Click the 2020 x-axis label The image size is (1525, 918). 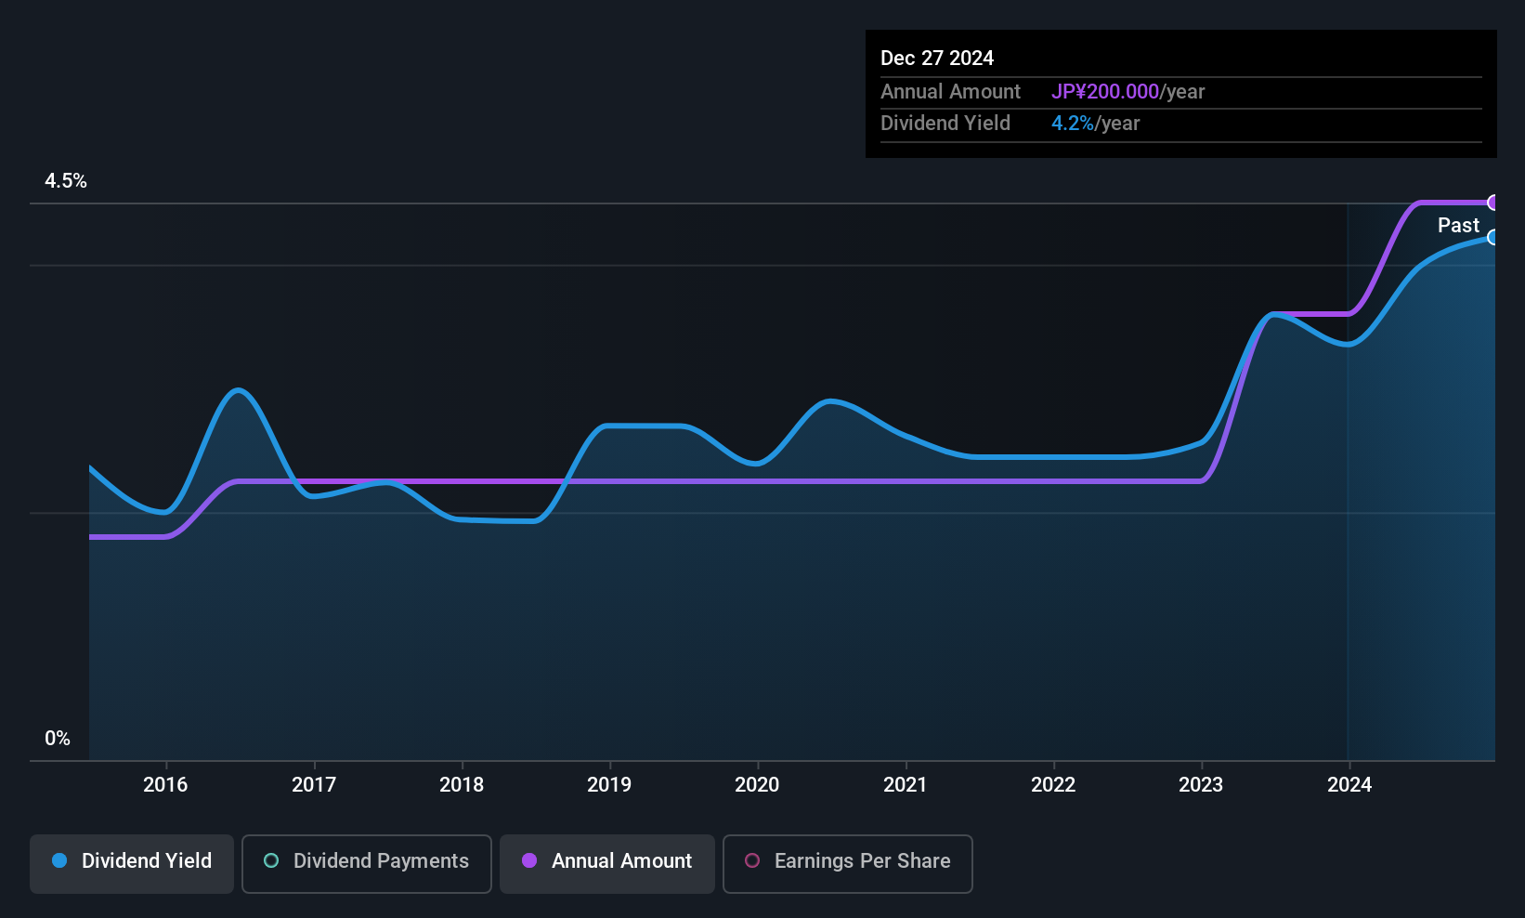pyautogui.click(x=757, y=784)
